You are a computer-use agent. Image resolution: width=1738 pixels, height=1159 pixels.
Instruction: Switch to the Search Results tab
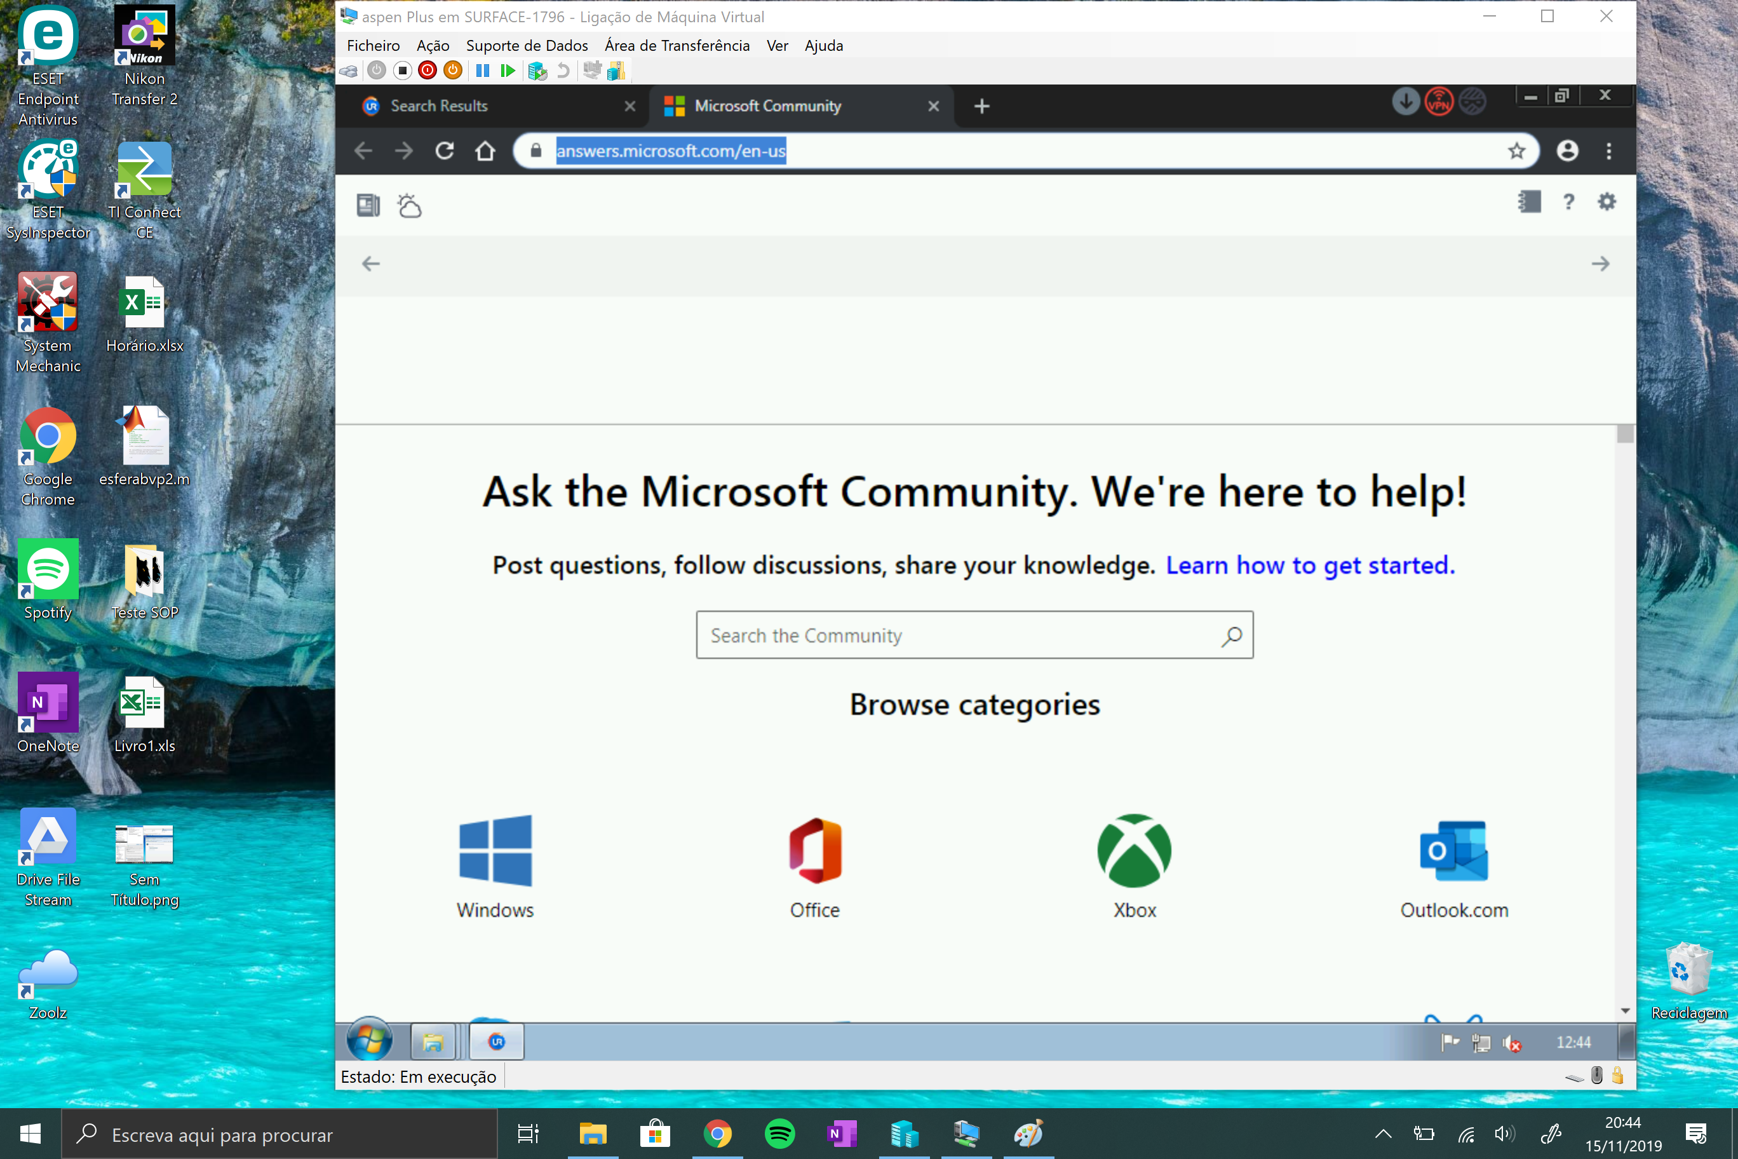[x=439, y=105]
